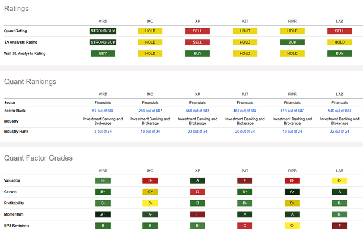Select MC Growth grade C+
Image resolution: width=363 pixels, height=236 pixels.
(x=150, y=192)
